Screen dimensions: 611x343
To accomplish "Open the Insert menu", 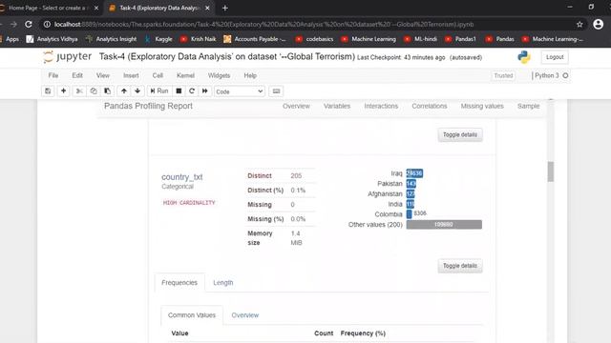I will pos(131,75).
